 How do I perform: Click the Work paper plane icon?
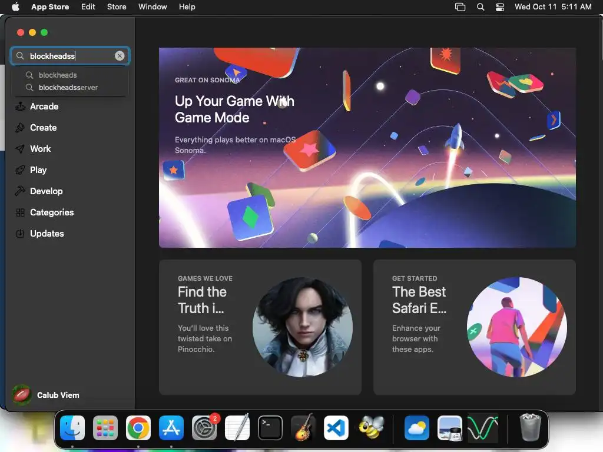pyautogui.click(x=20, y=149)
